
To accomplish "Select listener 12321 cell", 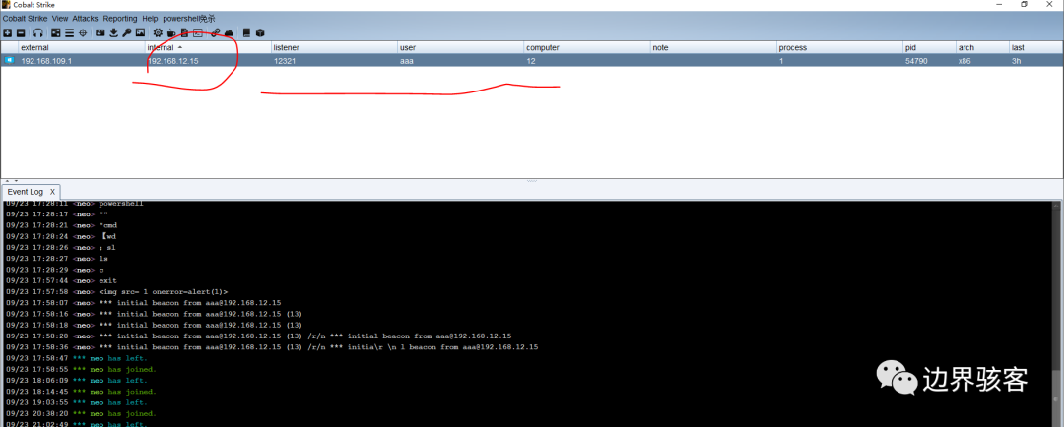I will point(335,60).
